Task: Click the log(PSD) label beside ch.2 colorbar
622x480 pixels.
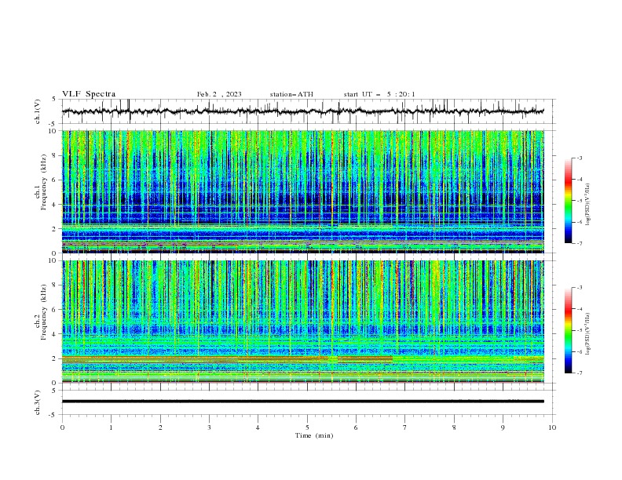Action: click(x=587, y=333)
